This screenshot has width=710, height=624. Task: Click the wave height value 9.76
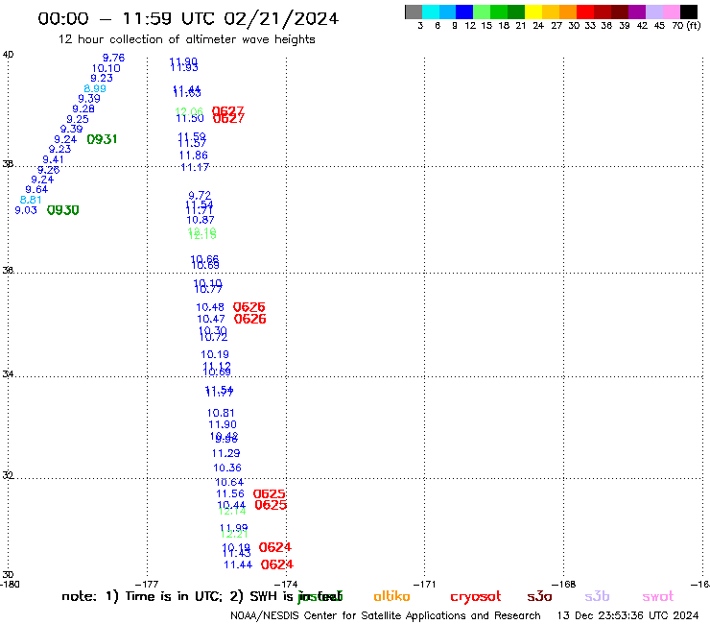point(113,58)
